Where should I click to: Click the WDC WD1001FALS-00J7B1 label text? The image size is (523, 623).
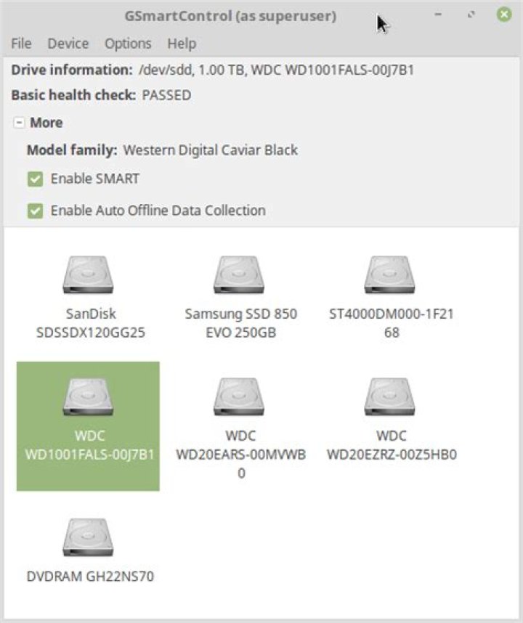pyautogui.click(x=90, y=445)
